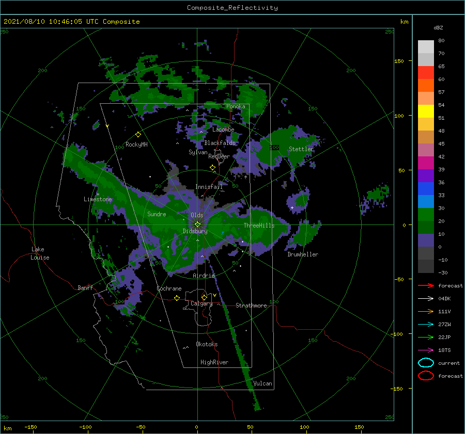
Task: Select the 54 dBZ yellow color swatch
Action: (426, 111)
